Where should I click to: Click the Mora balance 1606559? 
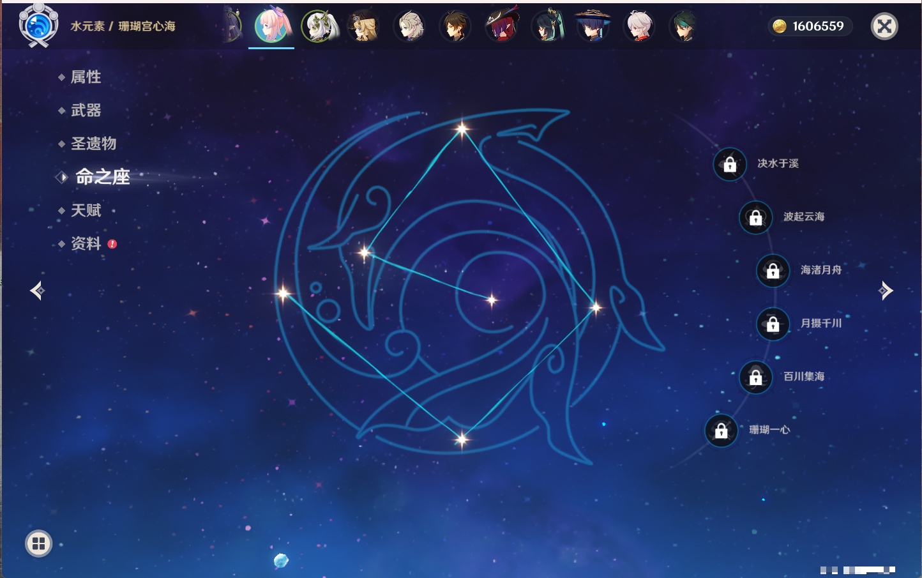(818, 26)
